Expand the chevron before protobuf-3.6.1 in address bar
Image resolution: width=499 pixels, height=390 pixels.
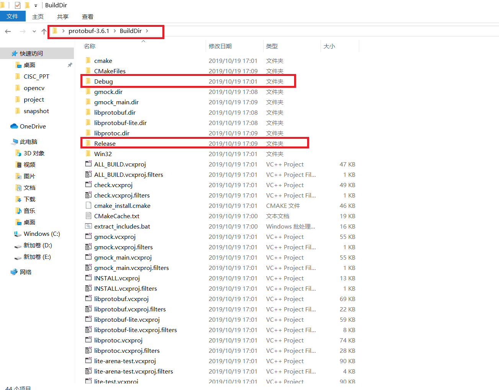click(x=63, y=31)
